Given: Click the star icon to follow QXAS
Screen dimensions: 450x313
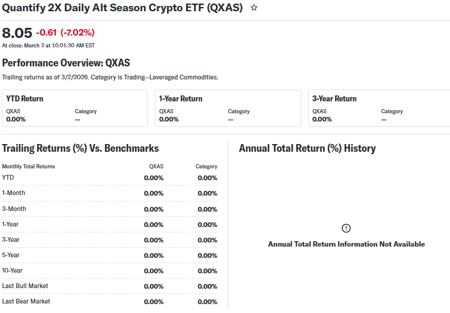Looking at the screenshot, I should 254,8.
